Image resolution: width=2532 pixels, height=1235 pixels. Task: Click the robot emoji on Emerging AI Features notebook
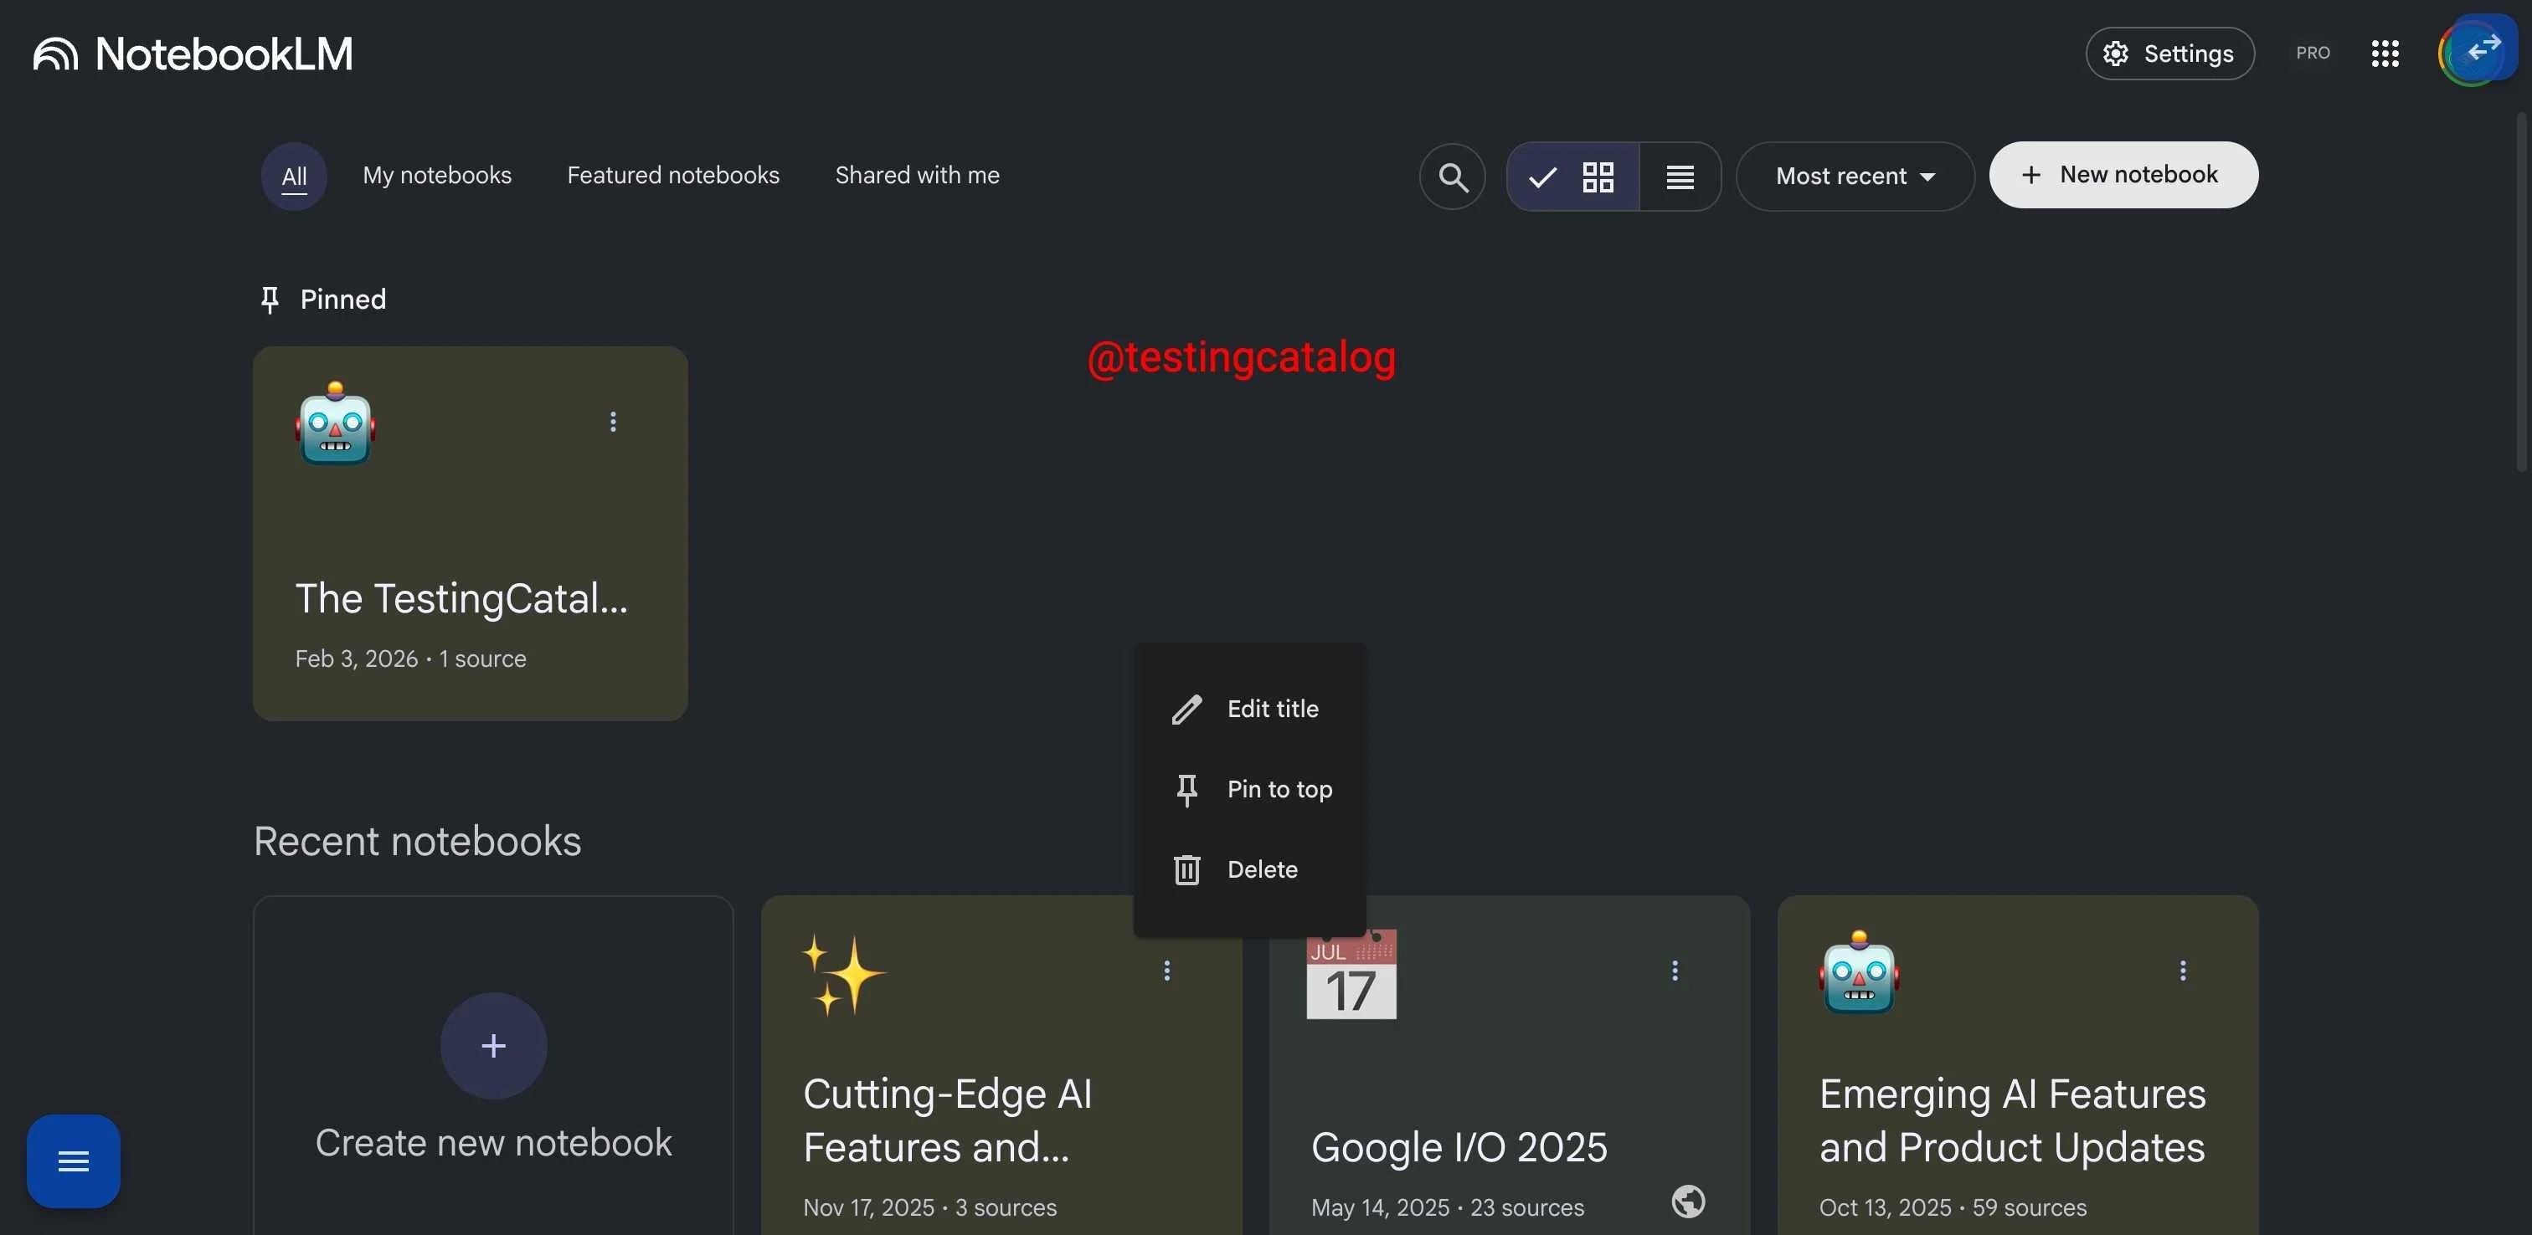click(x=1857, y=974)
